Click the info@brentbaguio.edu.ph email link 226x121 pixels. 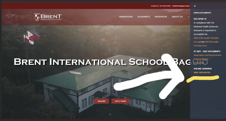(181, 6)
